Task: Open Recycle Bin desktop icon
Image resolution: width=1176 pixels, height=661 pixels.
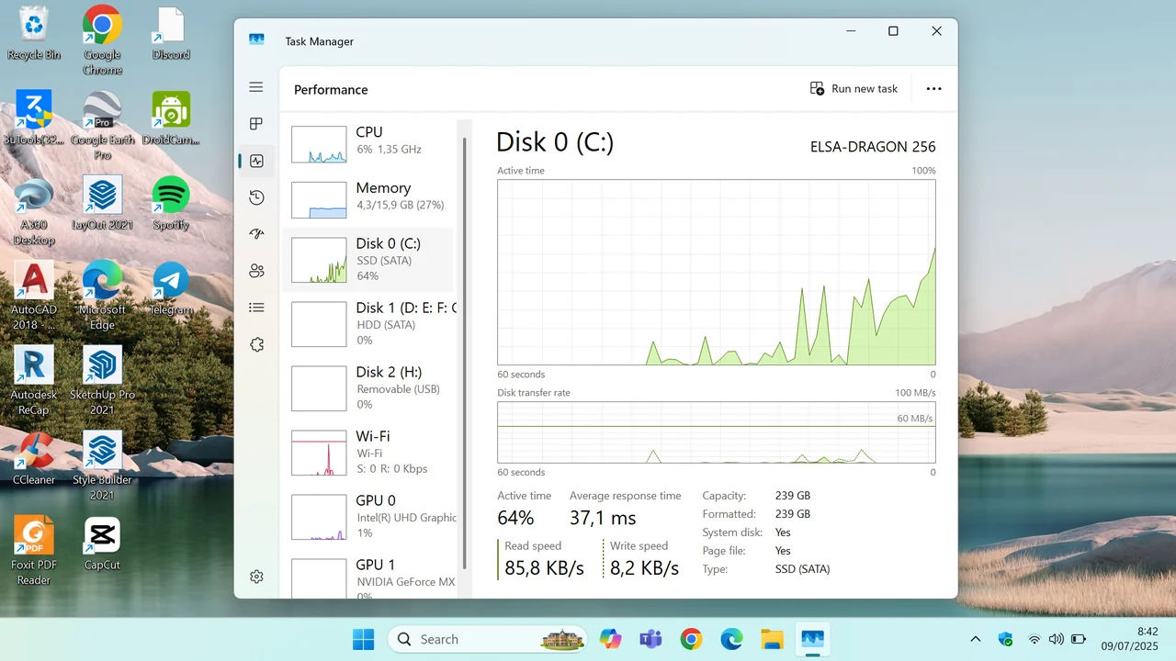Action: [34, 33]
